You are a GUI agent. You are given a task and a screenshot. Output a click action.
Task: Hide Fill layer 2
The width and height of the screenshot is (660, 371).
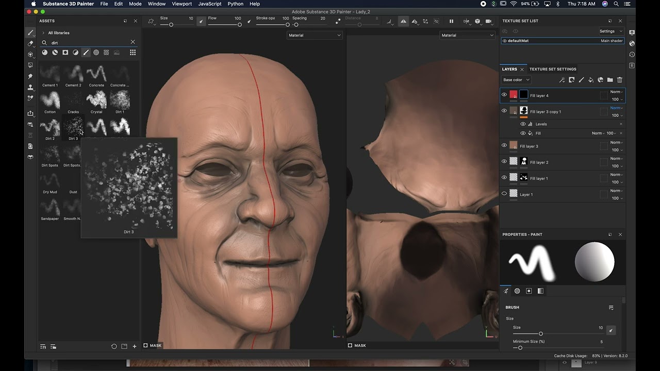click(504, 161)
